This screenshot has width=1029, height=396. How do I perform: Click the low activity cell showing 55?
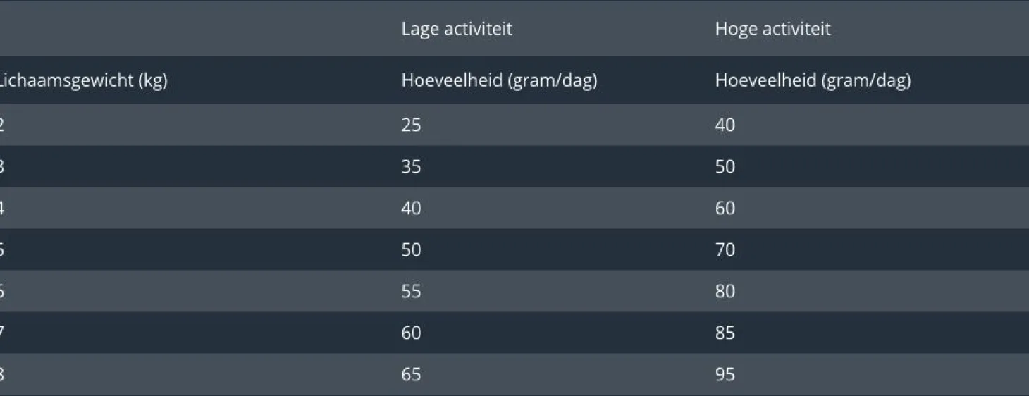pyautogui.click(x=411, y=291)
